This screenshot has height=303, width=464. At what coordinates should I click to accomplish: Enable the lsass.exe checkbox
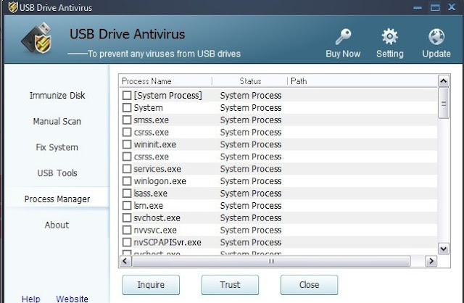coord(127,194)
